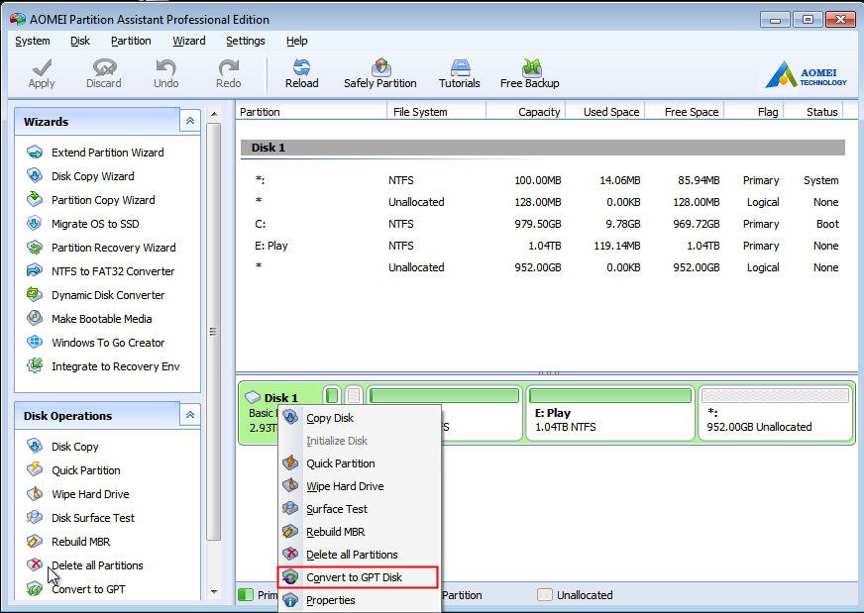
Task: Click Convert to GPT in sidebar
Action: click(76, 589)
